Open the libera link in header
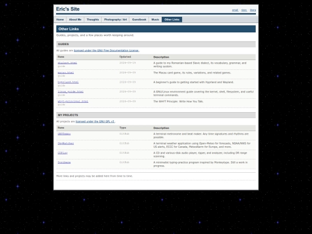The image size is (312, 234). [253, 10]
